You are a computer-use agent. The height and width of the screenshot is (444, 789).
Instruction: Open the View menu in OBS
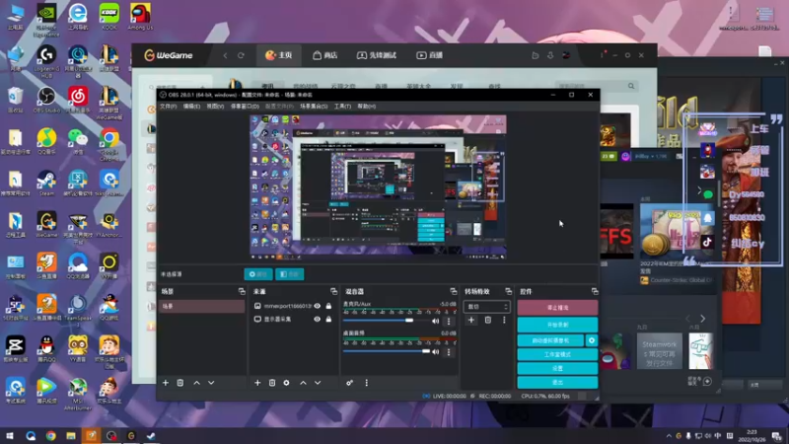(215, 107)
